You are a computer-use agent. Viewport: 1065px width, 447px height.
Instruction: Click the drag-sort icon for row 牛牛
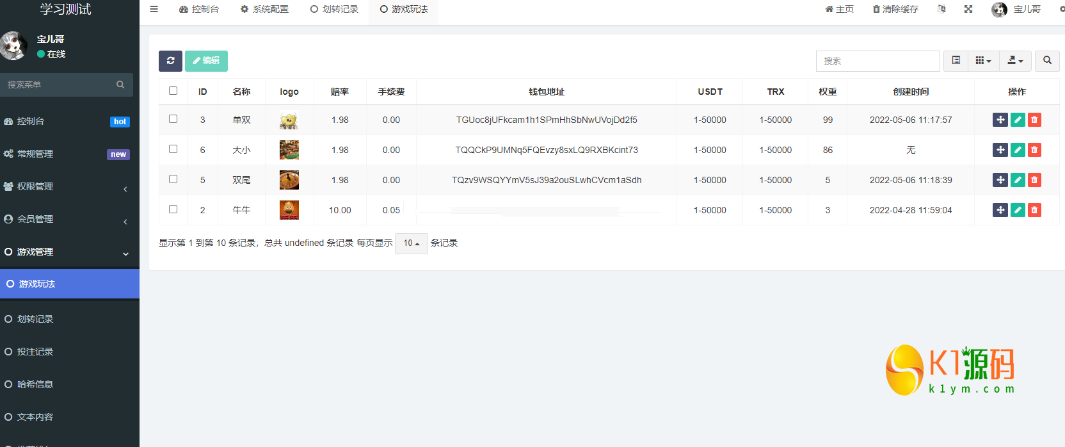(1000, 210)
